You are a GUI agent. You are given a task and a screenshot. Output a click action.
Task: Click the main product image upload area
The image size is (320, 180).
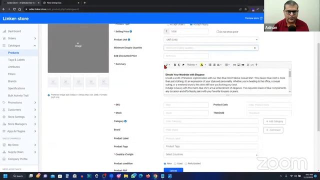coord(78,48)
